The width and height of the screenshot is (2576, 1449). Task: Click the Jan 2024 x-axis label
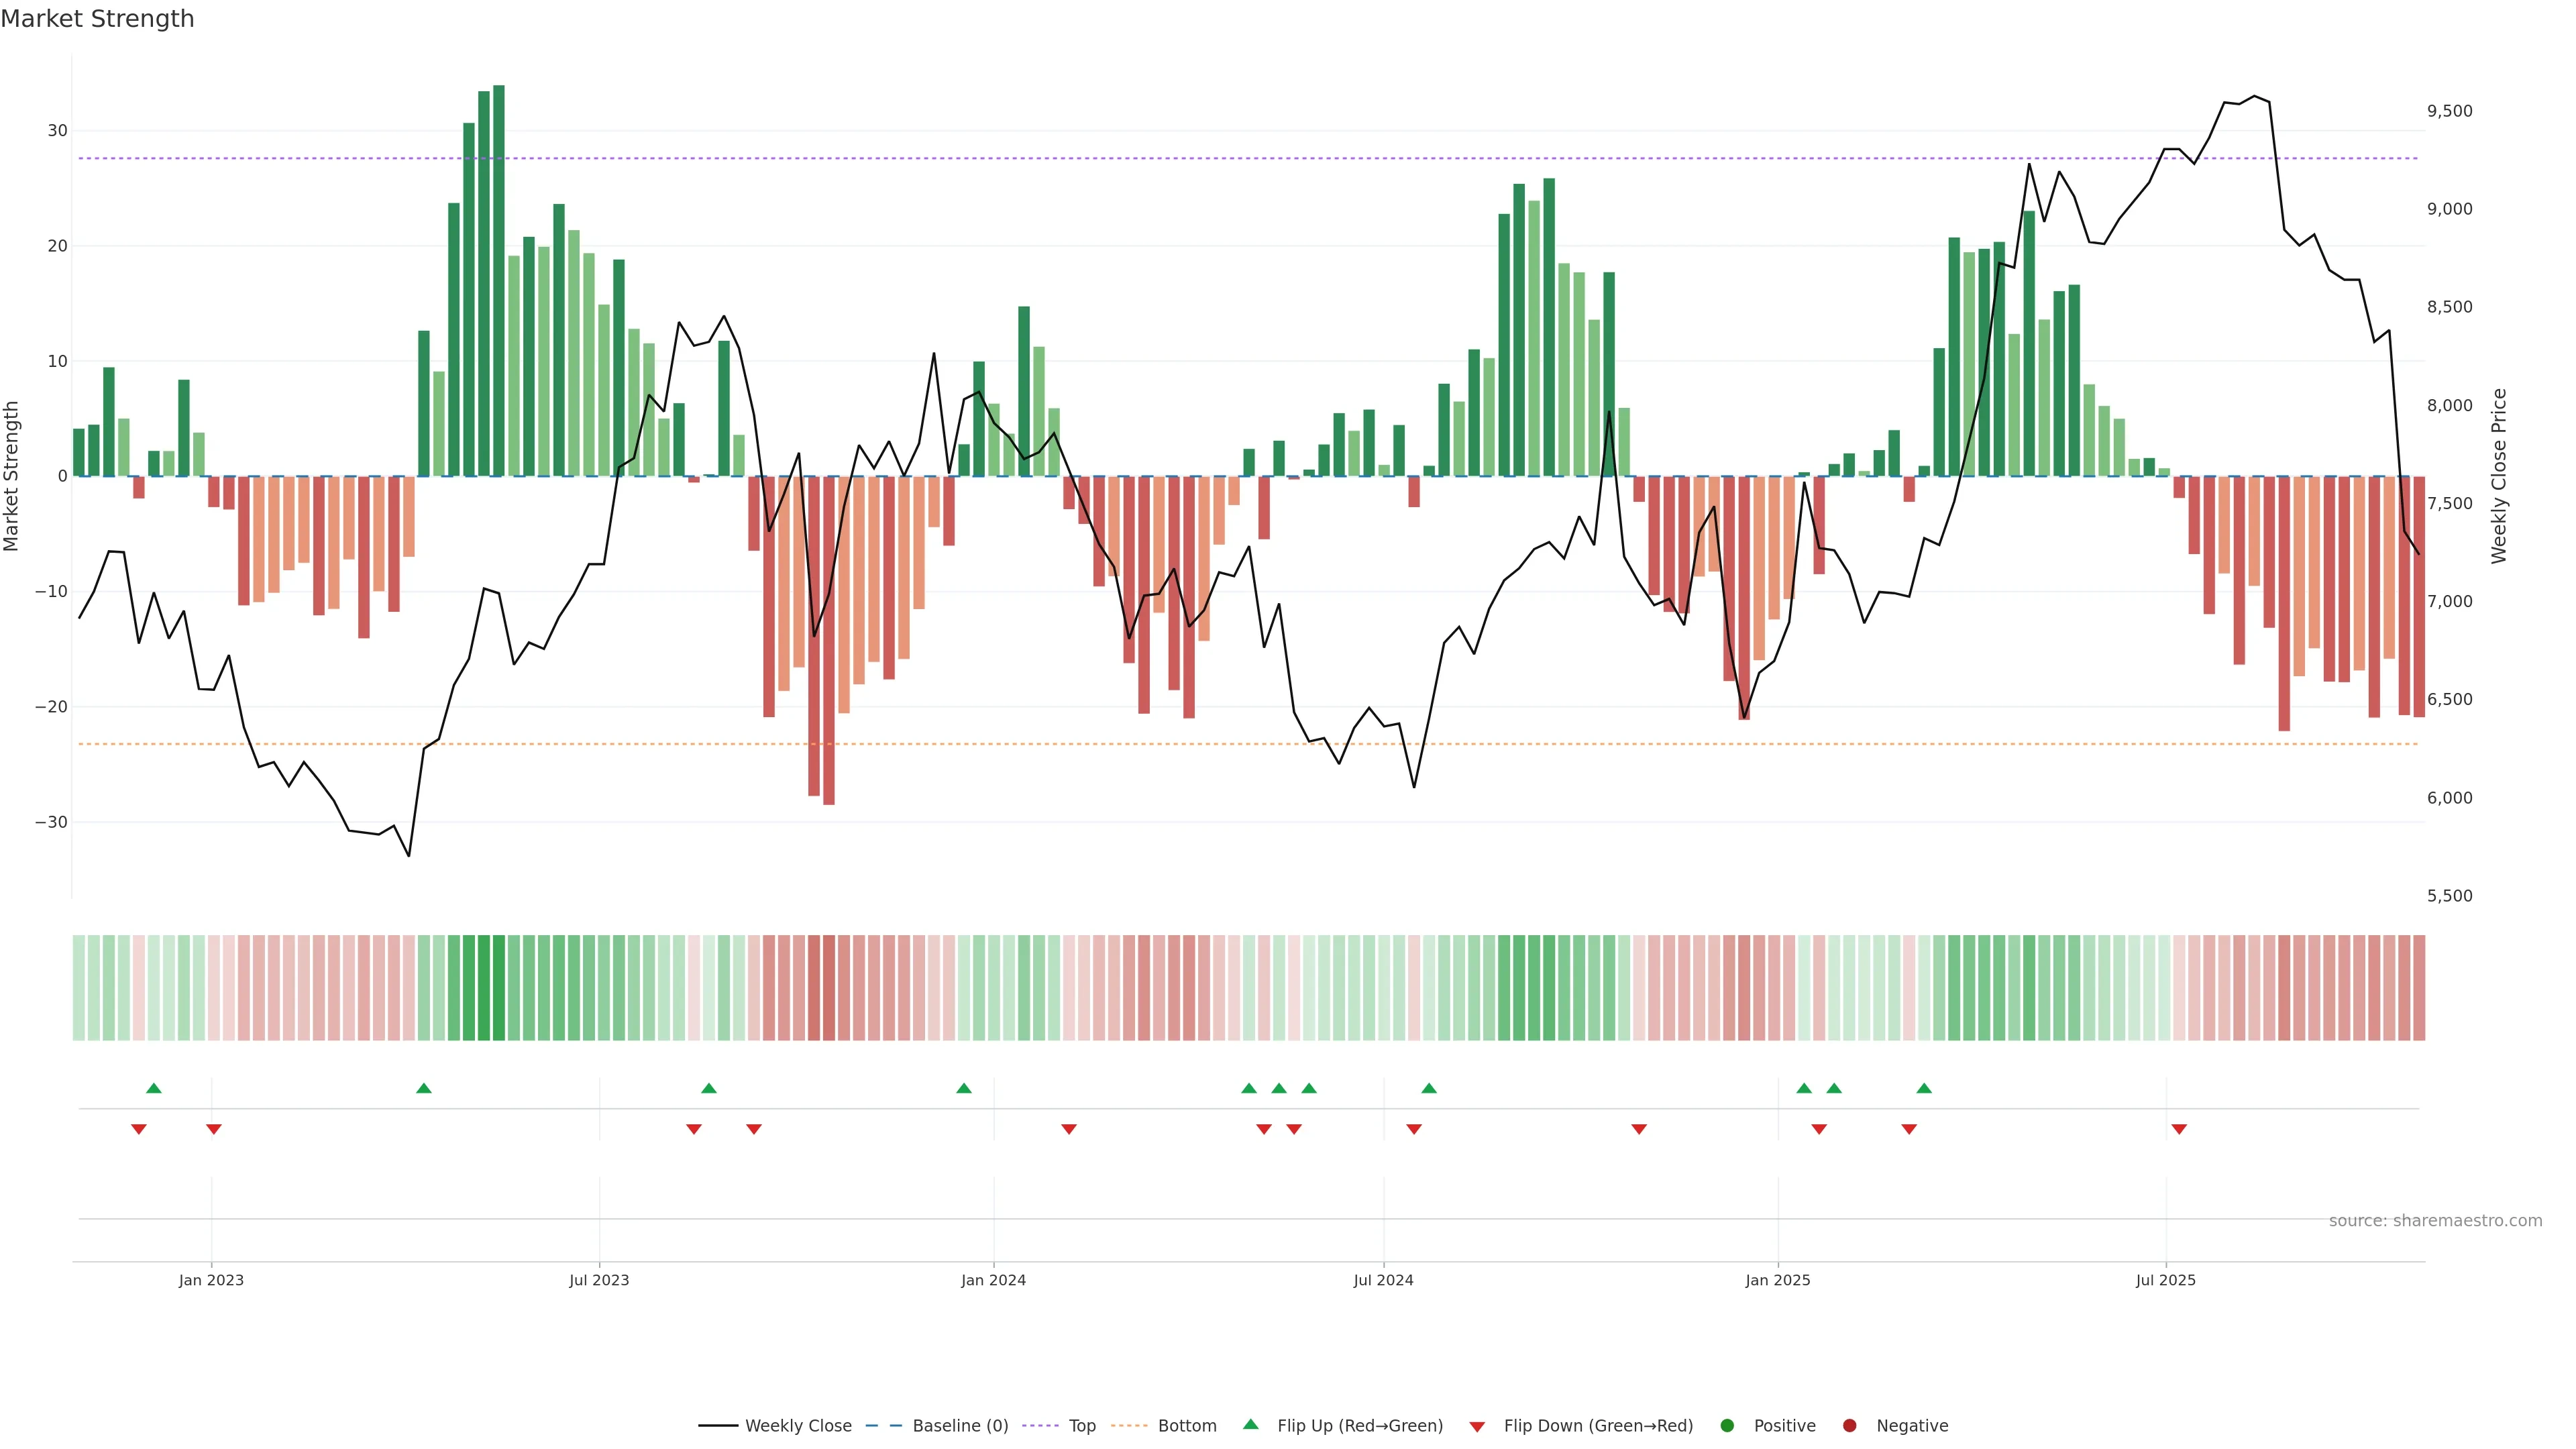click(x=993, y=1280)
